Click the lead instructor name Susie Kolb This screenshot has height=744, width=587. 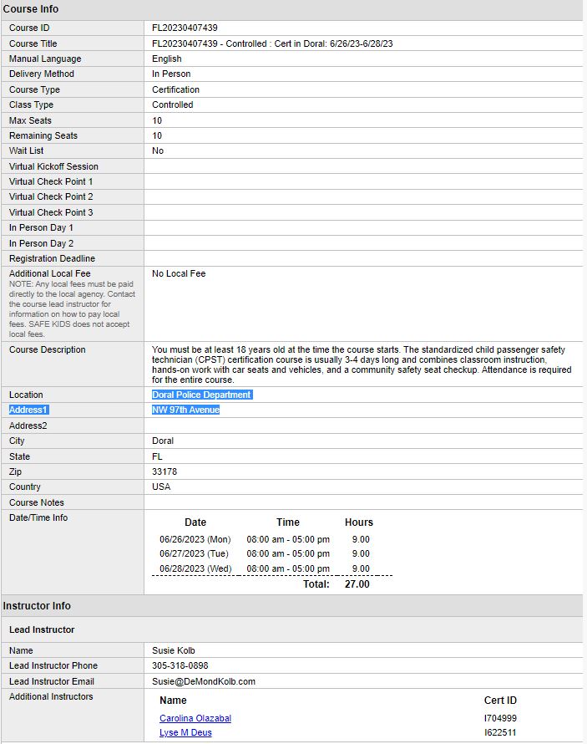pyautogui.click(x=174, y=650)
